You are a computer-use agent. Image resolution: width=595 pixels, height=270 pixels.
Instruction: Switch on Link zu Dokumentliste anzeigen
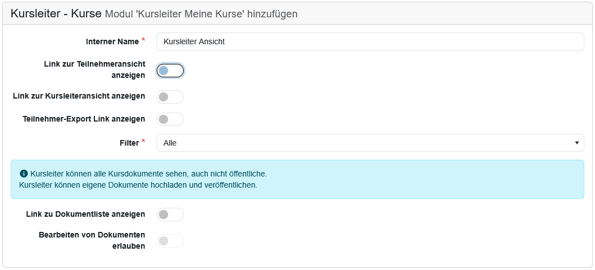pyautogui.click(x=170, y=215)
